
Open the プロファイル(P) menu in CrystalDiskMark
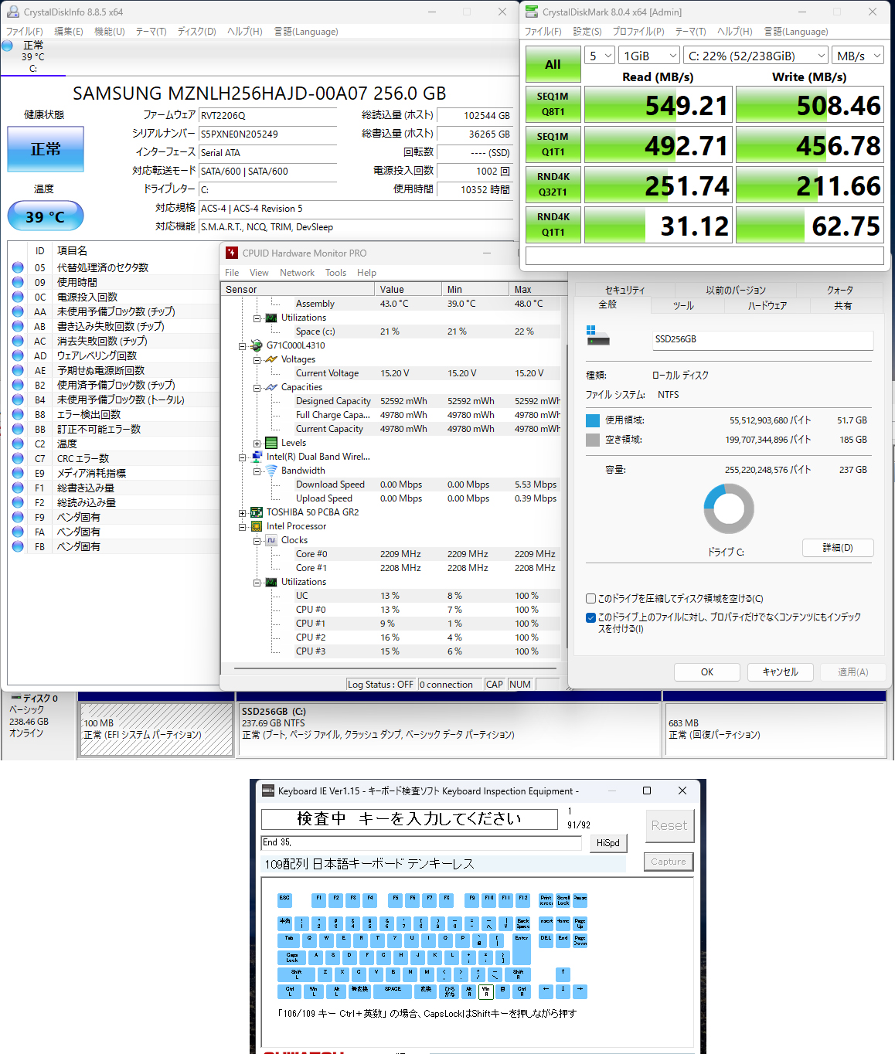point(638,32)
